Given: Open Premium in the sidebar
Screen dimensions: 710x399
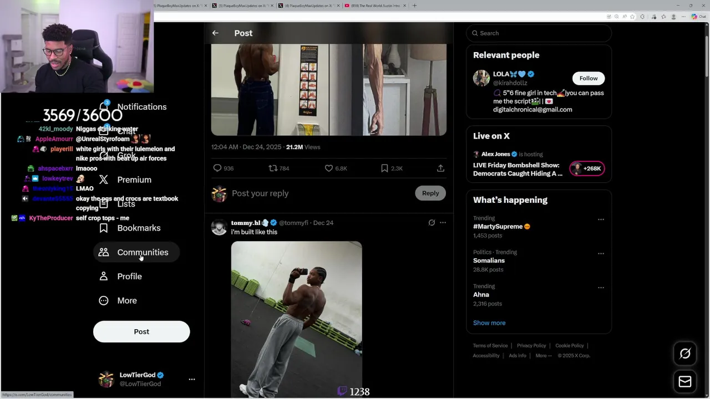Looking at the screenshot, I should (x=125, y=180).
